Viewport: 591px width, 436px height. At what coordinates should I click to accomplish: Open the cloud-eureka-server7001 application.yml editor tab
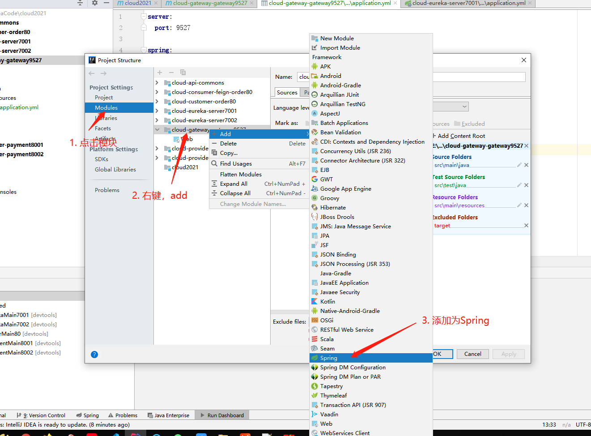tap(469, 3)
